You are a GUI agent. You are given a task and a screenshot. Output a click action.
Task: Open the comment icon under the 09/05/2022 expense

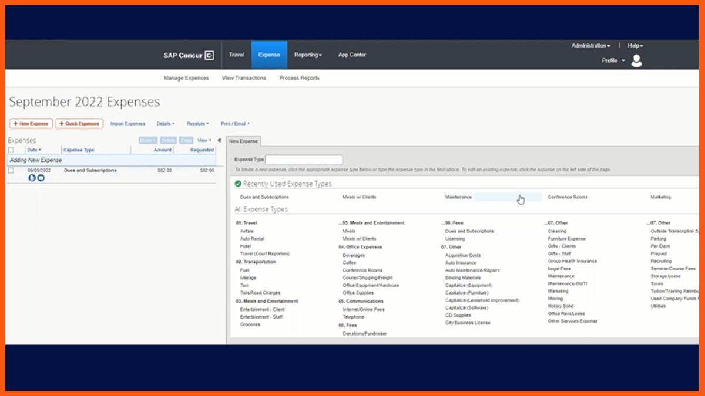pos(41,178)
